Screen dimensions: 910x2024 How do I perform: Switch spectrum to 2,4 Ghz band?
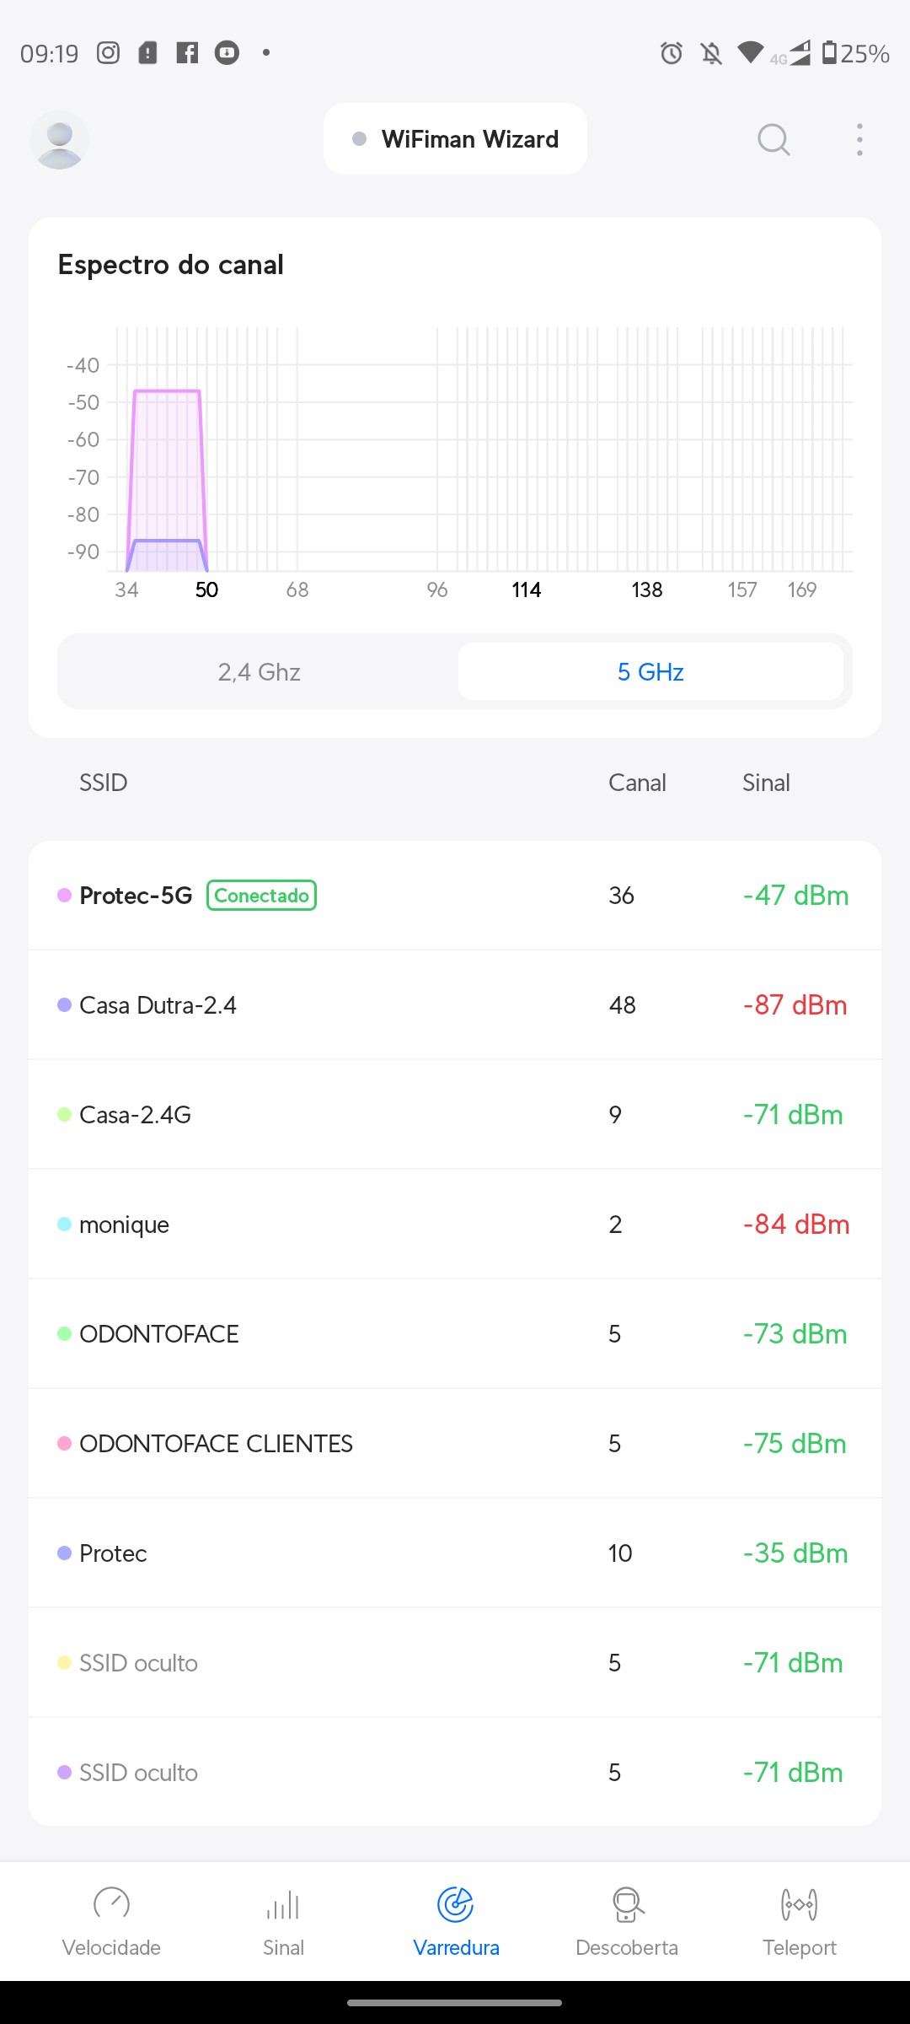coord(259,672)
